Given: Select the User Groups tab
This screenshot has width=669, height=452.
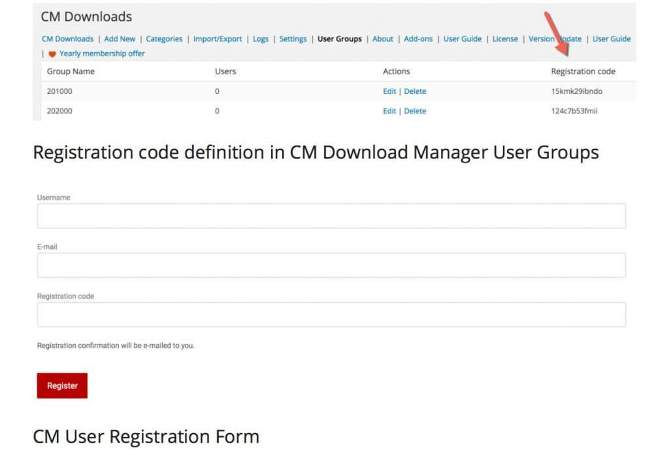Looking at the screenshot, I should point(339,39).
